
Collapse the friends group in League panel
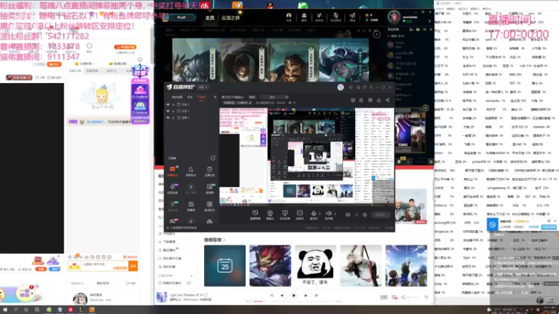pyautogui.click(x=390, y=36)
